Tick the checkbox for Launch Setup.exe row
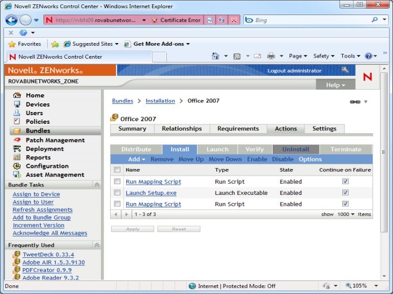 (x=117, y=193)
